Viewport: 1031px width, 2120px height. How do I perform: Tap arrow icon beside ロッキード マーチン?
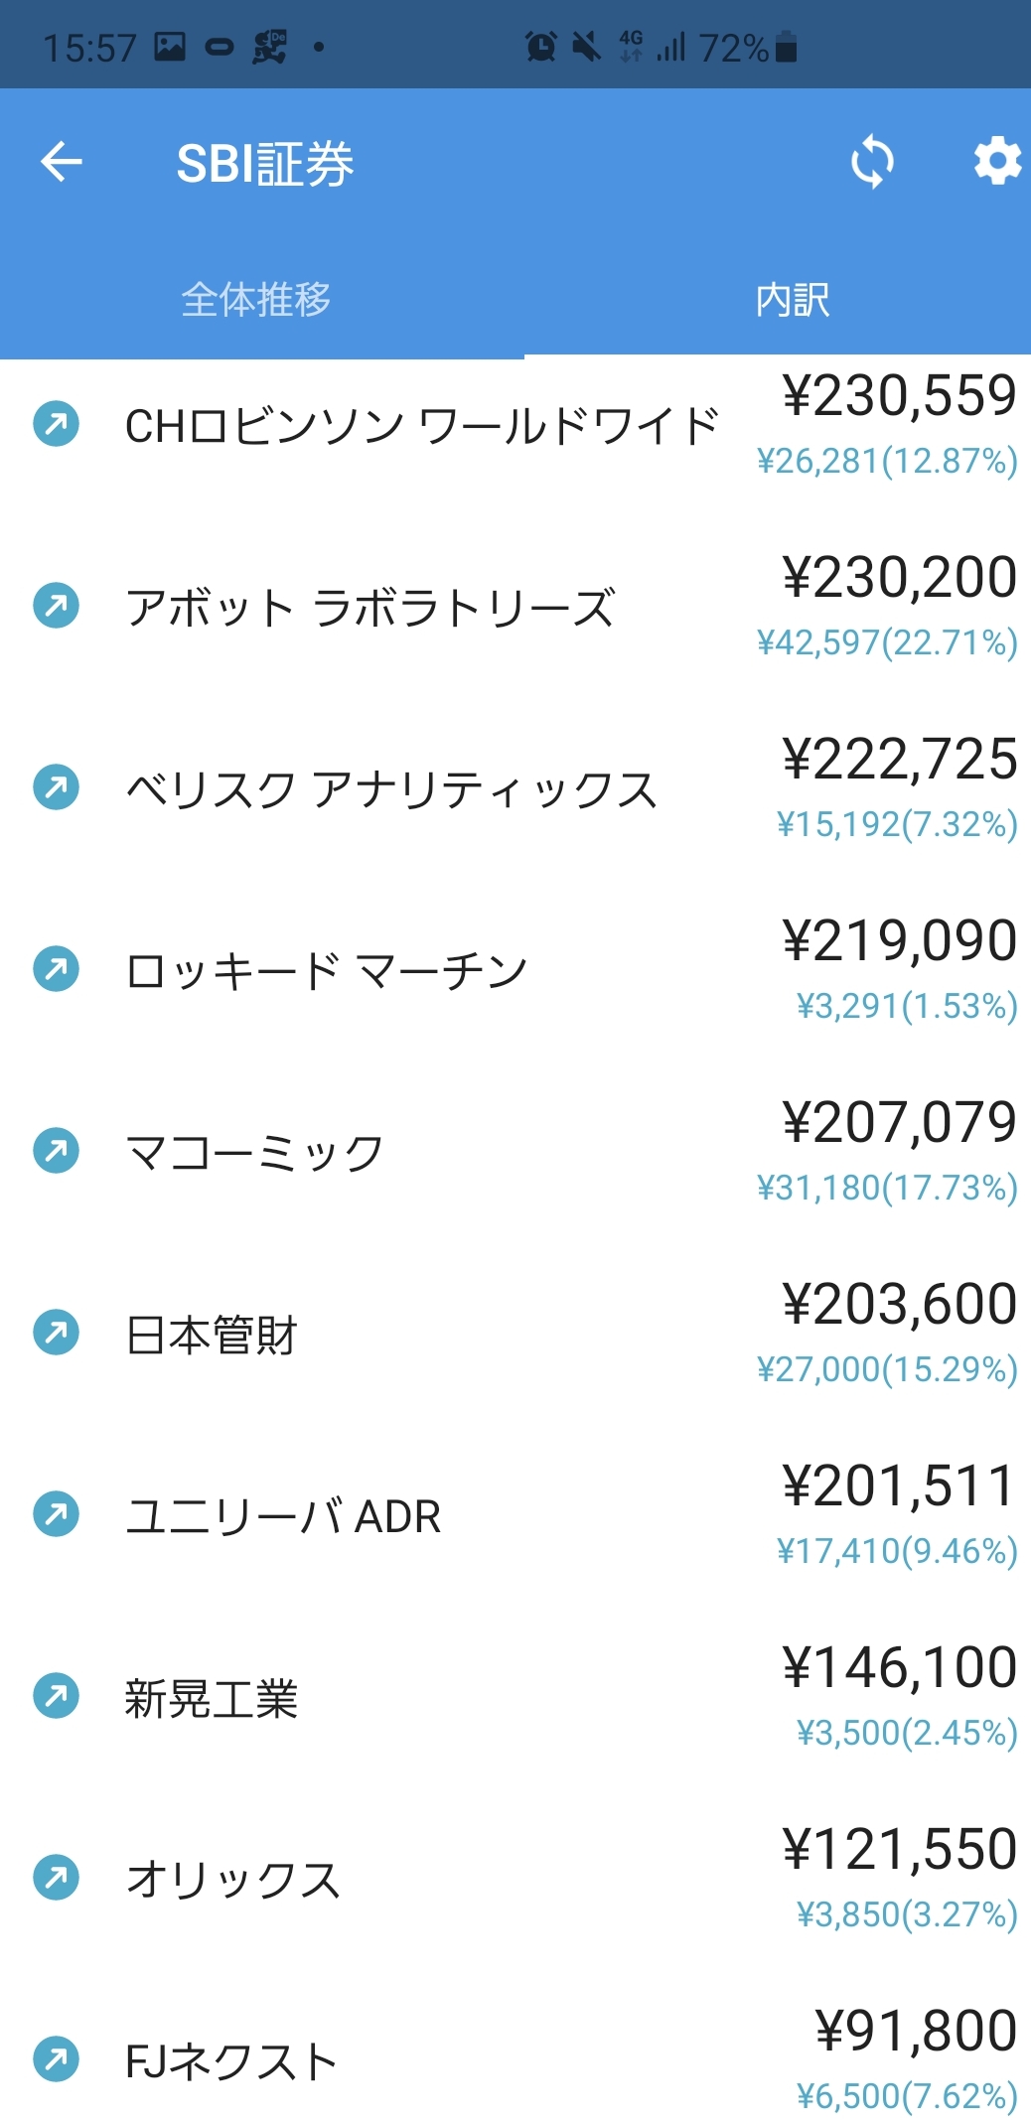click(x=56, y=969)
